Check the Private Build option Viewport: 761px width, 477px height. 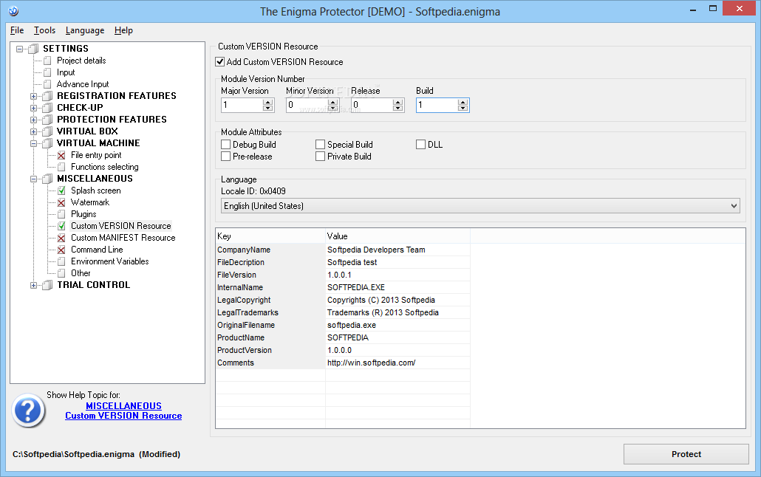[x=321, y=157]
